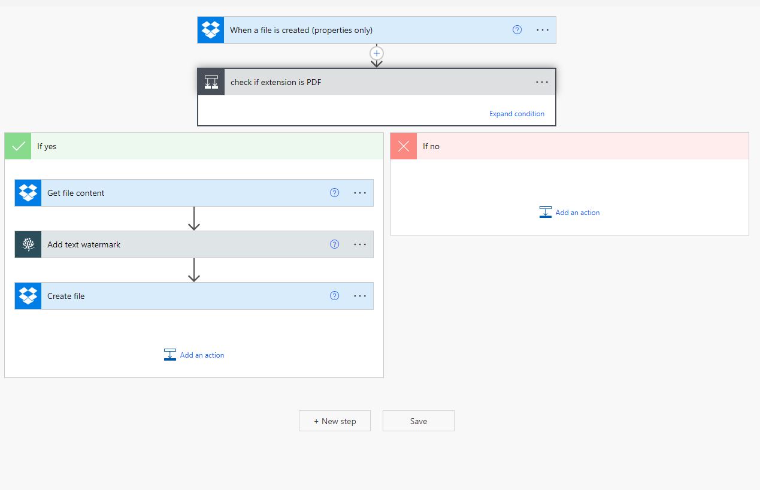Open help for the Create file step

334,295
